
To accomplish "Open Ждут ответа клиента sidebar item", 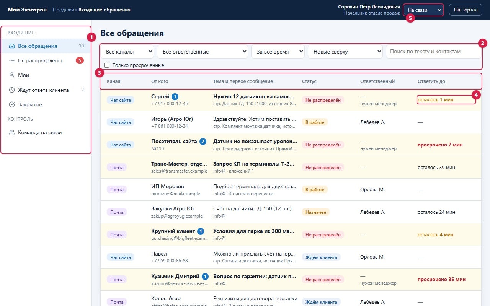I will 46,90.
